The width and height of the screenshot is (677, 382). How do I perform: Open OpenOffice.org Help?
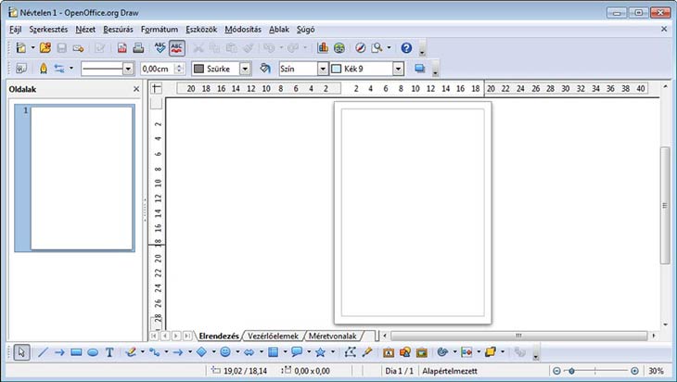(406, 48)
